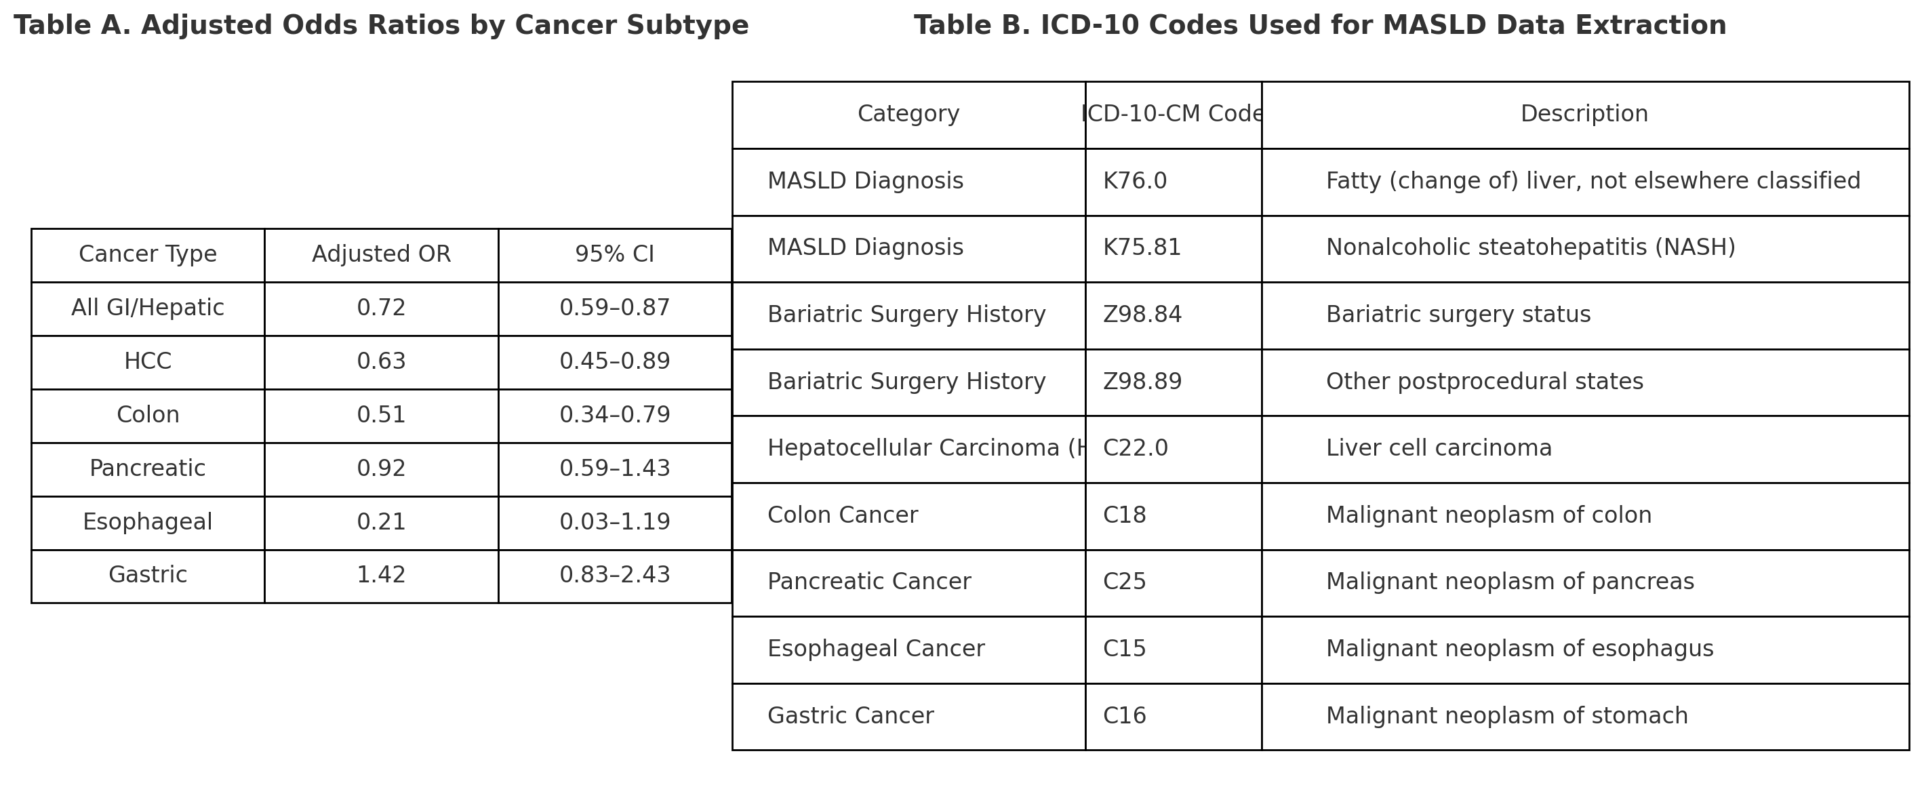
Task: Click the Table A title heading
Action: pos(381,25)
